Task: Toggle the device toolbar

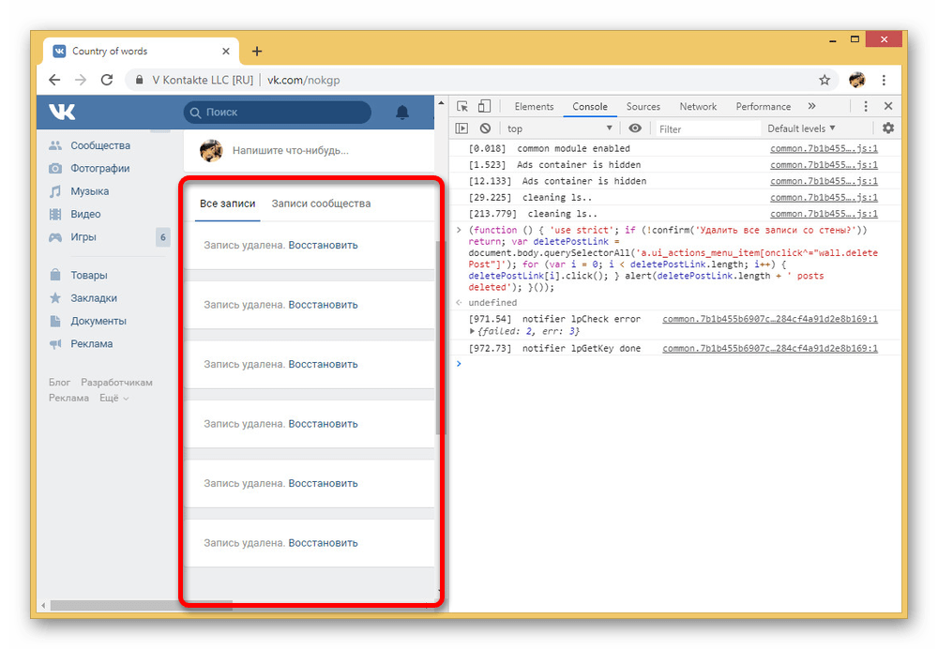Action: [484, 107]
